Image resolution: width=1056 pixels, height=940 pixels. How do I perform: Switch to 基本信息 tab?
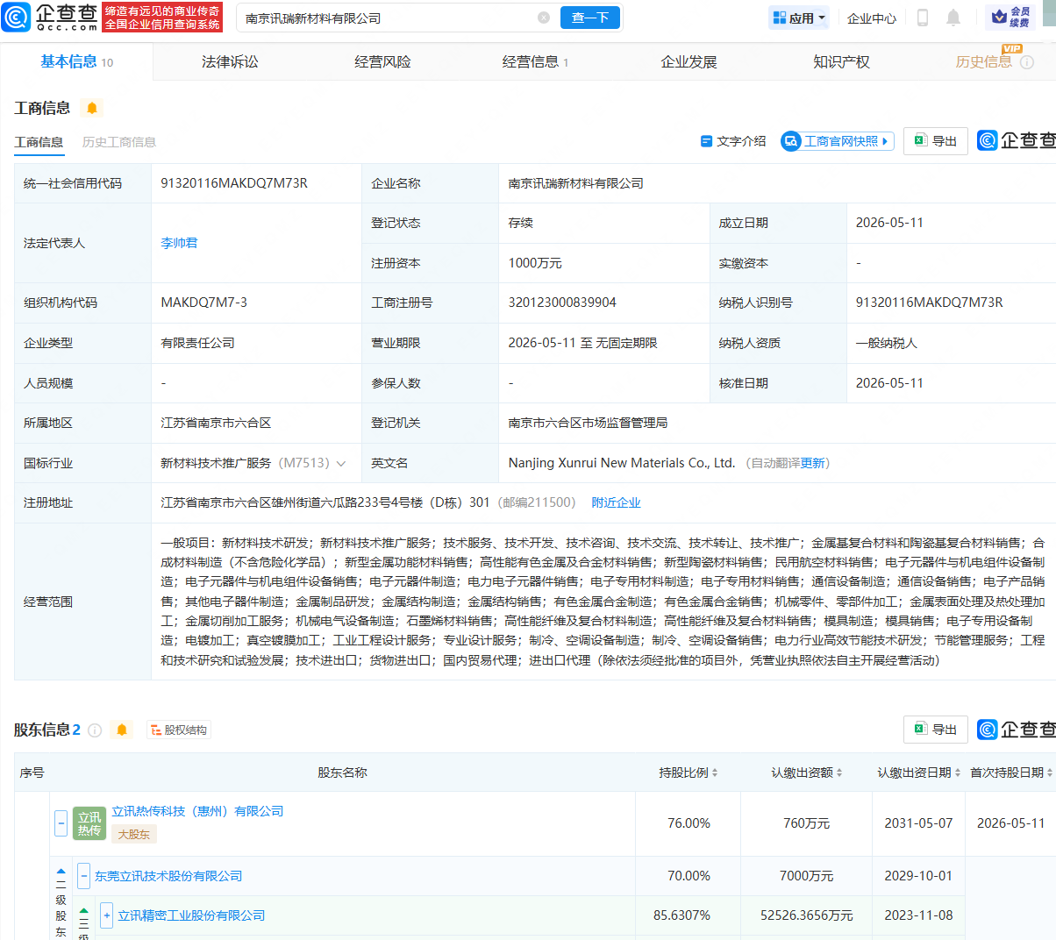click(76, 61)
